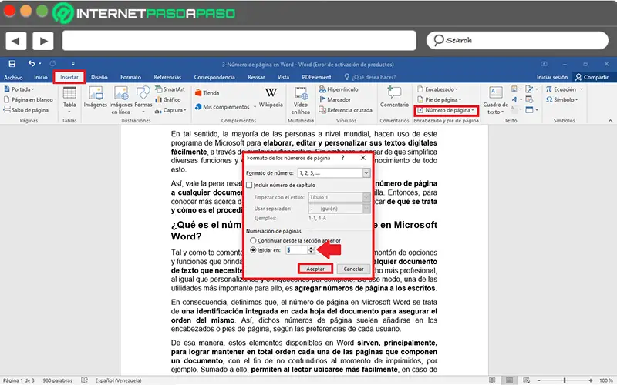Viewport: 617px width, 385px height.
Task: Open the PDFelement tab
Action: (316, 78)
